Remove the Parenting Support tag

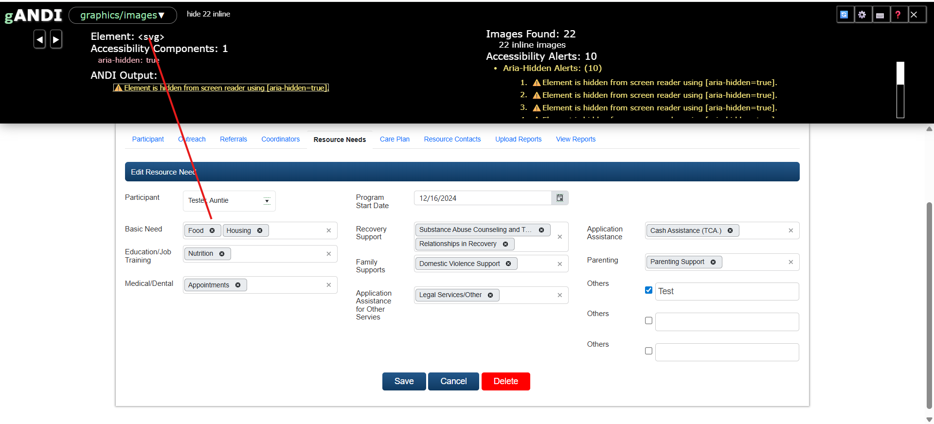tap(713, 262)
